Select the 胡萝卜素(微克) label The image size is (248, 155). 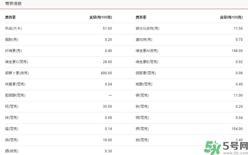pos(17,73)
